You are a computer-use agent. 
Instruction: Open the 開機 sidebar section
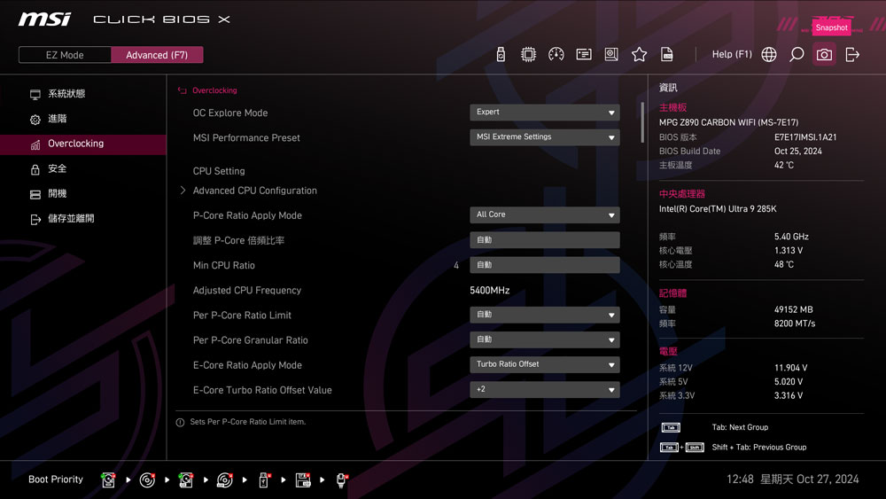click(x=83, y=193)
